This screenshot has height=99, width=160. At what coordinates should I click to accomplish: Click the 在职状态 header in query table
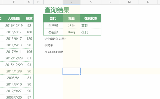[91, 18]
